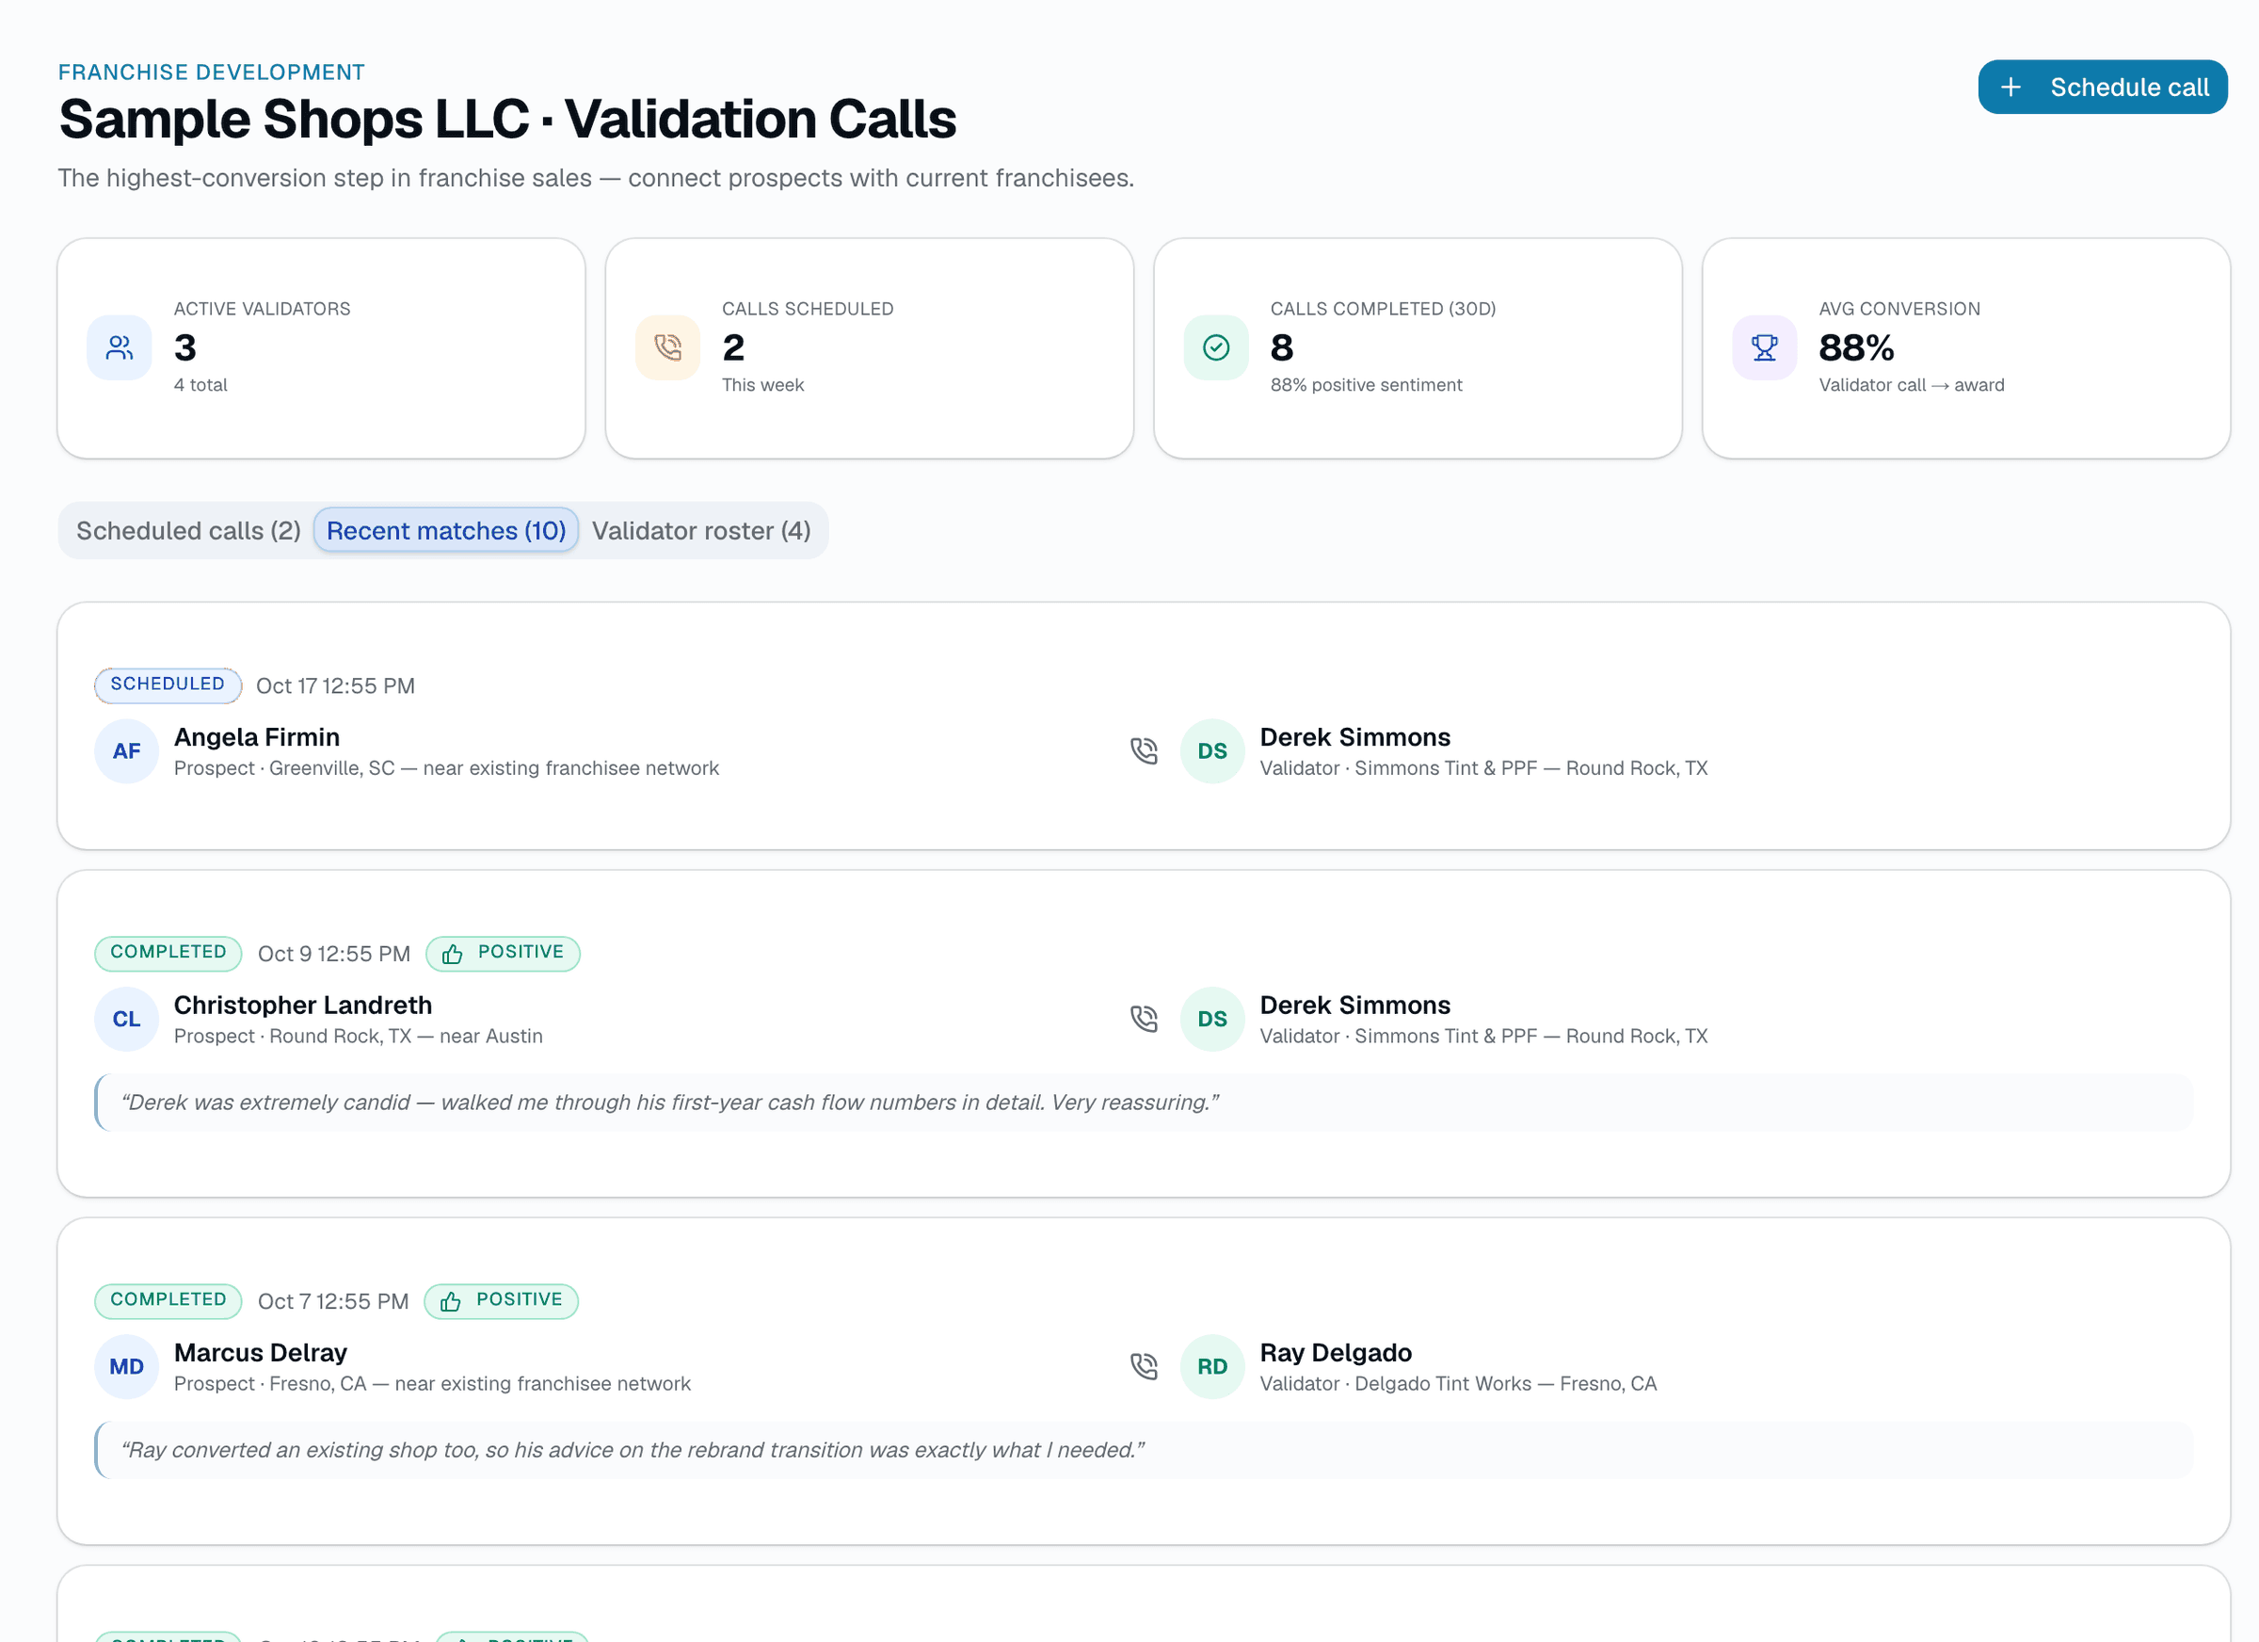Image resolution: width=2259 pixels, height=1642 pixels.
Task: Click the AF avatar for Angela Firmin
Action: (126, 751)
